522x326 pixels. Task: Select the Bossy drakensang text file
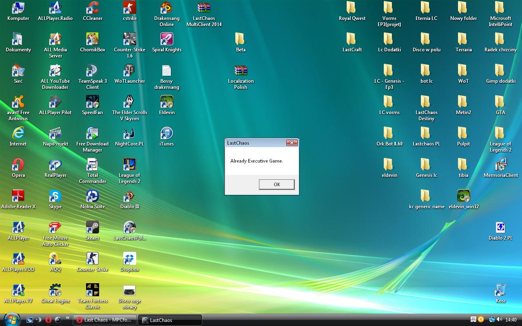pos(166,77)
